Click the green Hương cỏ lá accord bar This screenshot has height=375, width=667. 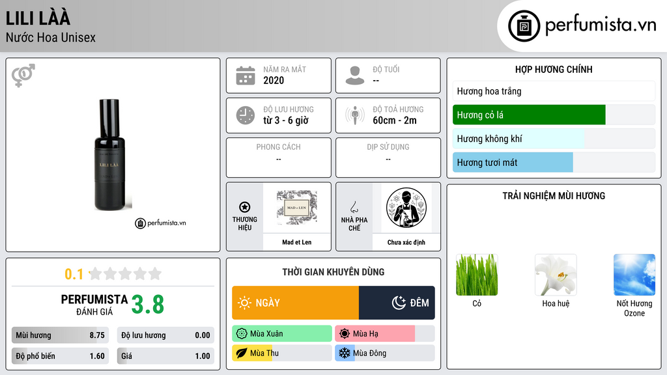pyautogui.click(x=554, y=115)
